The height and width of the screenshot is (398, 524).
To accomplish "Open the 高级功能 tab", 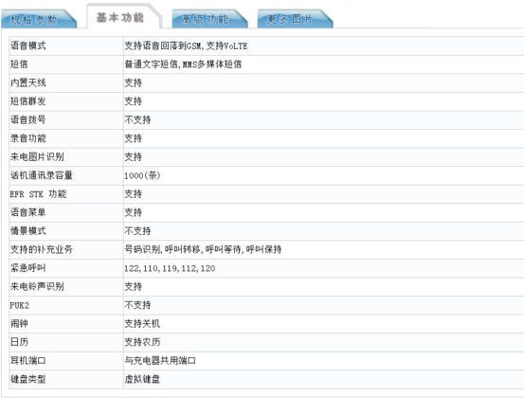I will [205, 19].
